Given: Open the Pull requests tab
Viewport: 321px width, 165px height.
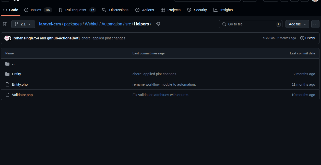Looking at the screenshot, I should [77, 10].
